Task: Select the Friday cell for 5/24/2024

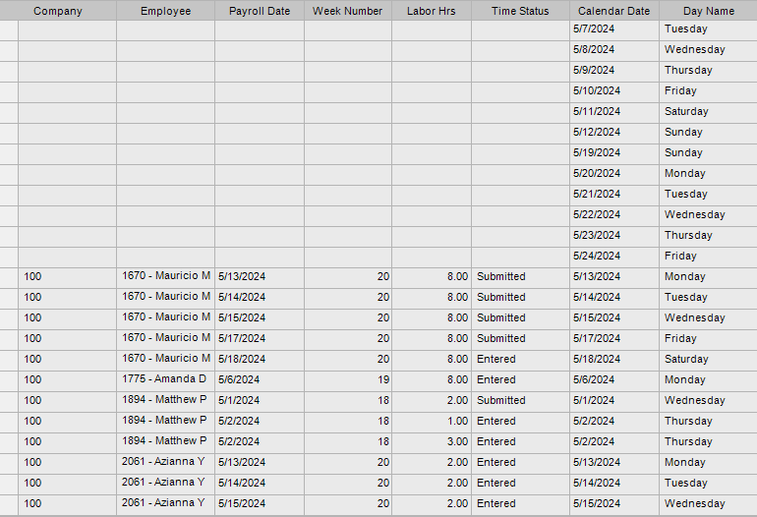Action: tap(708, 256)
